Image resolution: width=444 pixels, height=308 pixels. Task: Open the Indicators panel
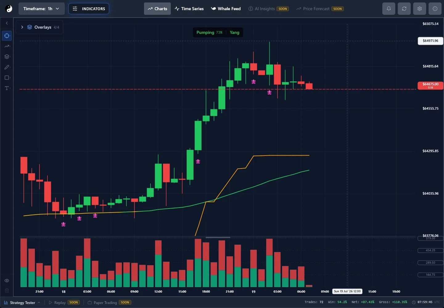[x=89, y=9]
